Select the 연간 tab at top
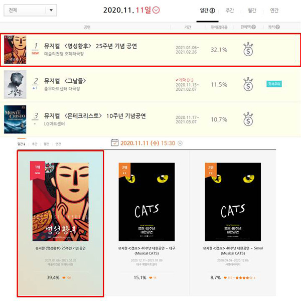Screen dimensions: 301x301 [274, 11]
